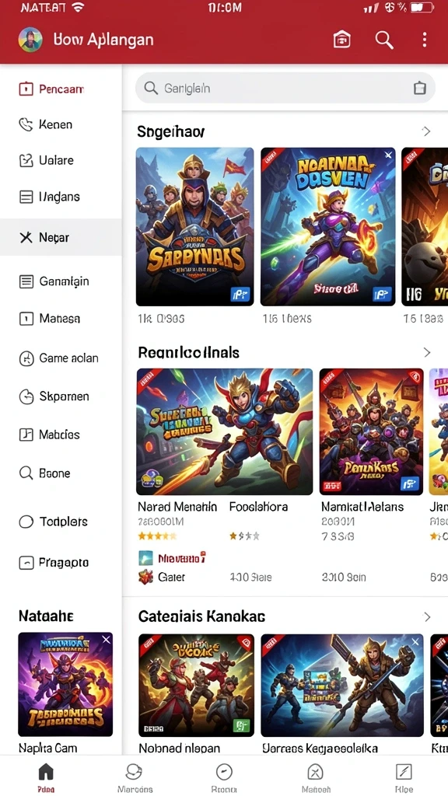Open the Natoahe sidebar game thumbnail
Screen dimensions: 448x796
click(65, 684)
